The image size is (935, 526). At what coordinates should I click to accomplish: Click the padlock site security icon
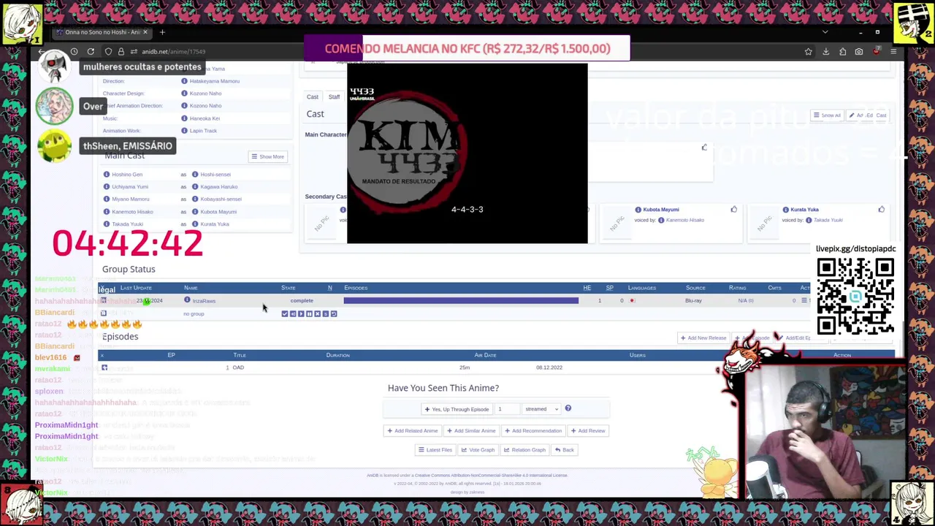121,52
